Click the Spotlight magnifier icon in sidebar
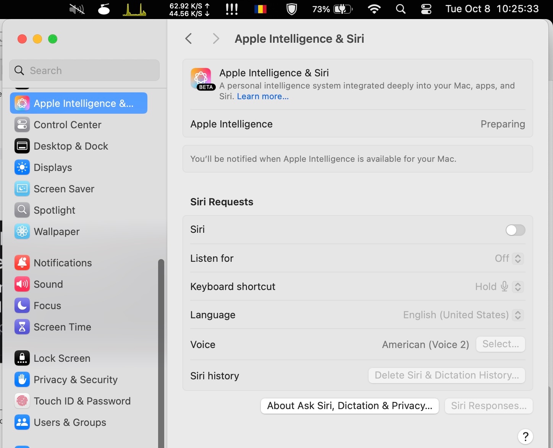Screen dimensions: 553x448 tap(22, 210)
